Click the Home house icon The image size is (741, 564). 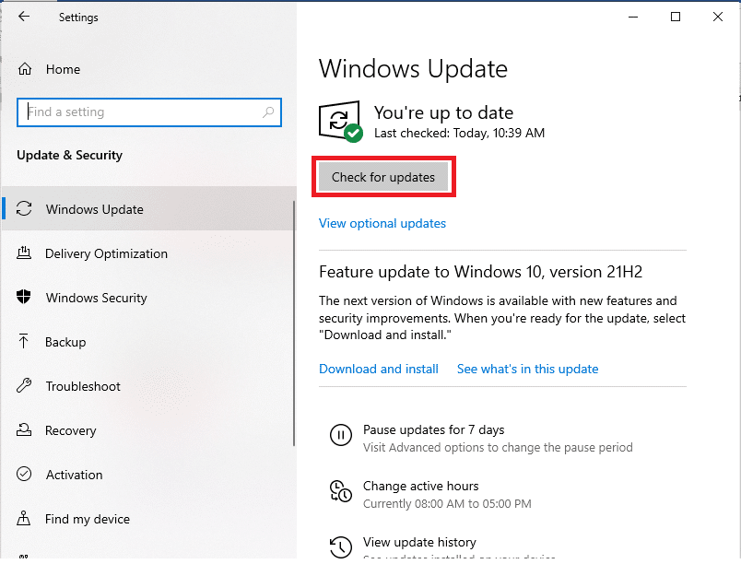click(25, 69)
